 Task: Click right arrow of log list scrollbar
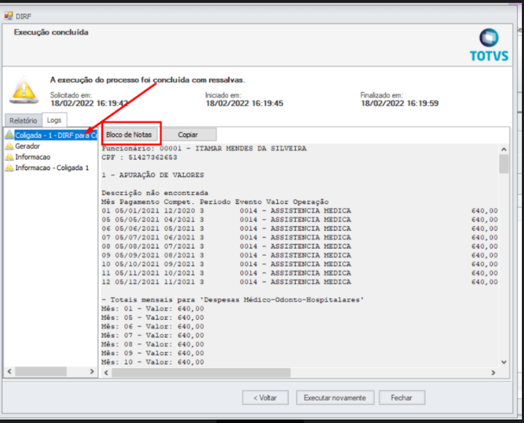pyautogui.click(x=92, y=371)
